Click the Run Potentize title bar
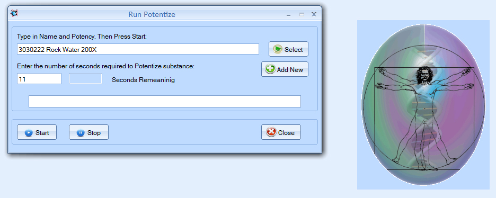 coord(152,14)
